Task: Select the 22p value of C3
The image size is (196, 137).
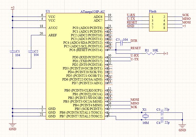Action: tap(167, 109)
